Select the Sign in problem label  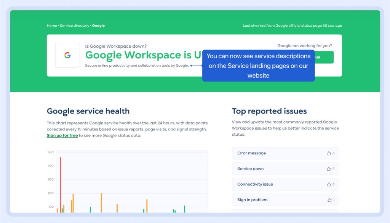click(x=252, y=200)
